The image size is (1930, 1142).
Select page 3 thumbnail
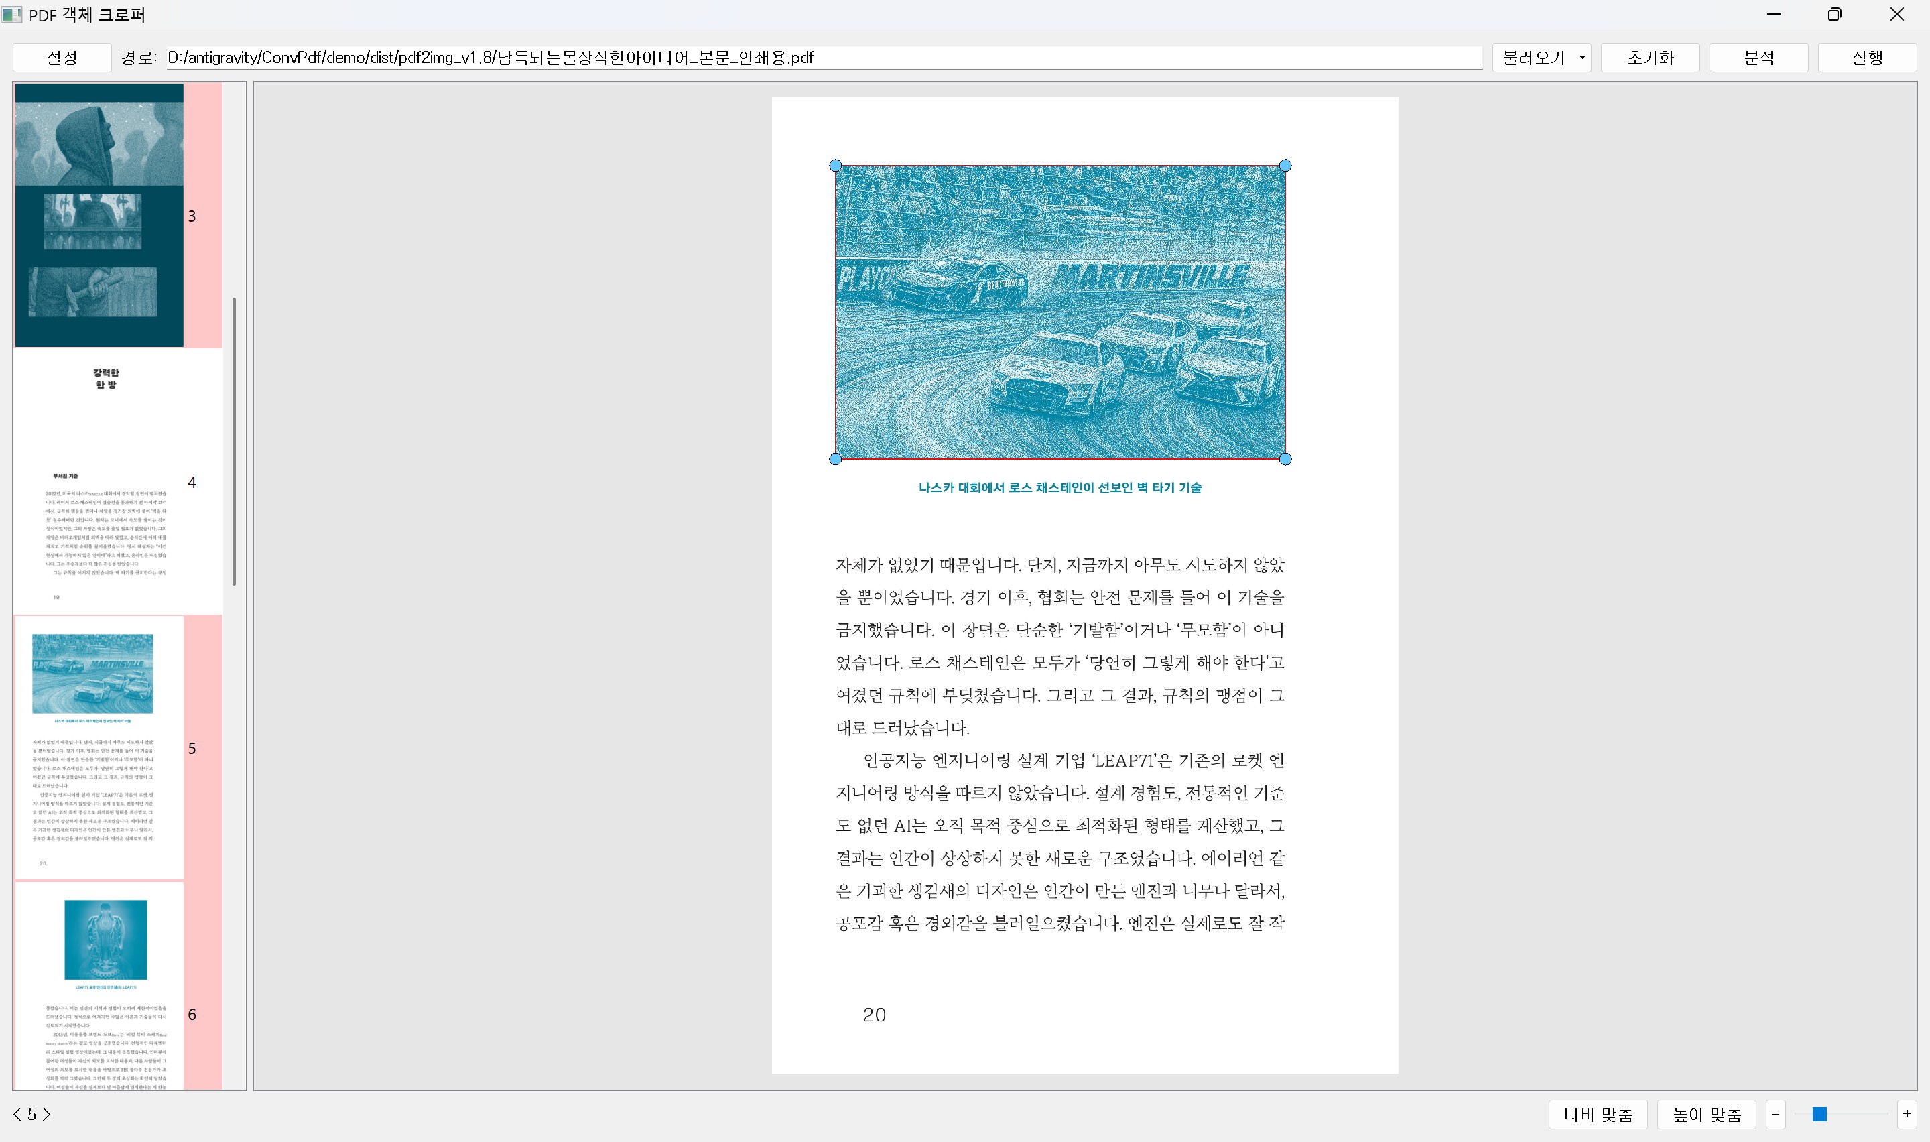click(x=100, y=216)
